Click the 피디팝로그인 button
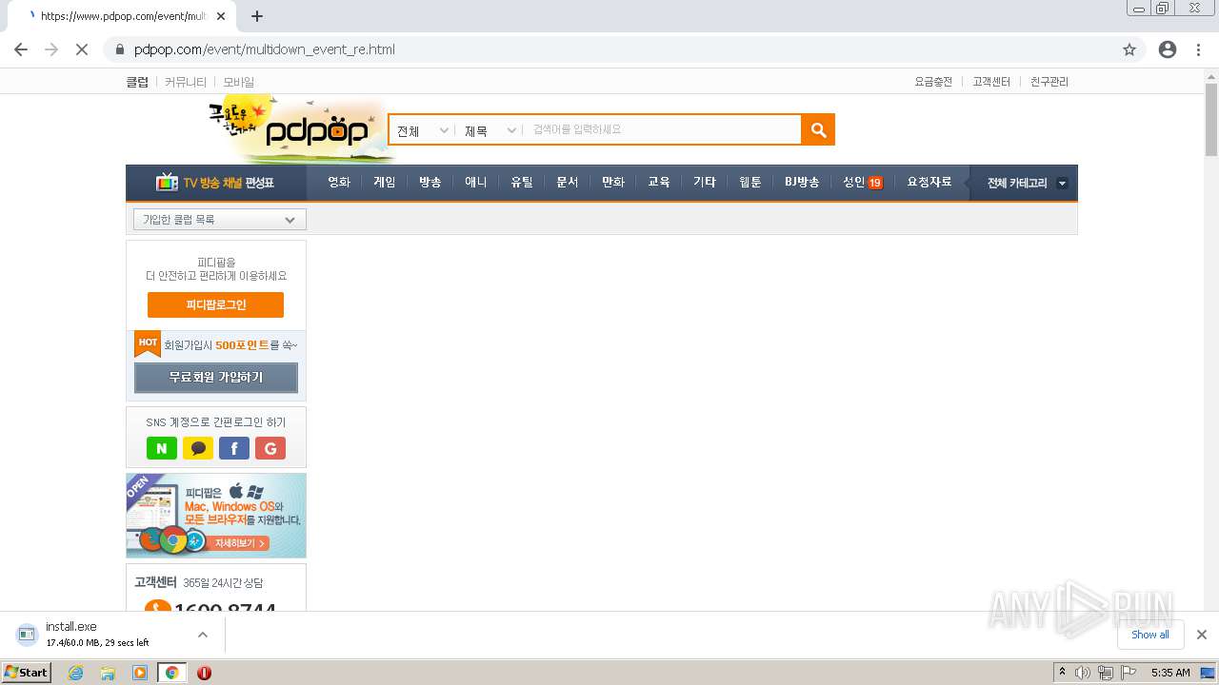Screen dimensions: 1219x685 coord(215,304)
